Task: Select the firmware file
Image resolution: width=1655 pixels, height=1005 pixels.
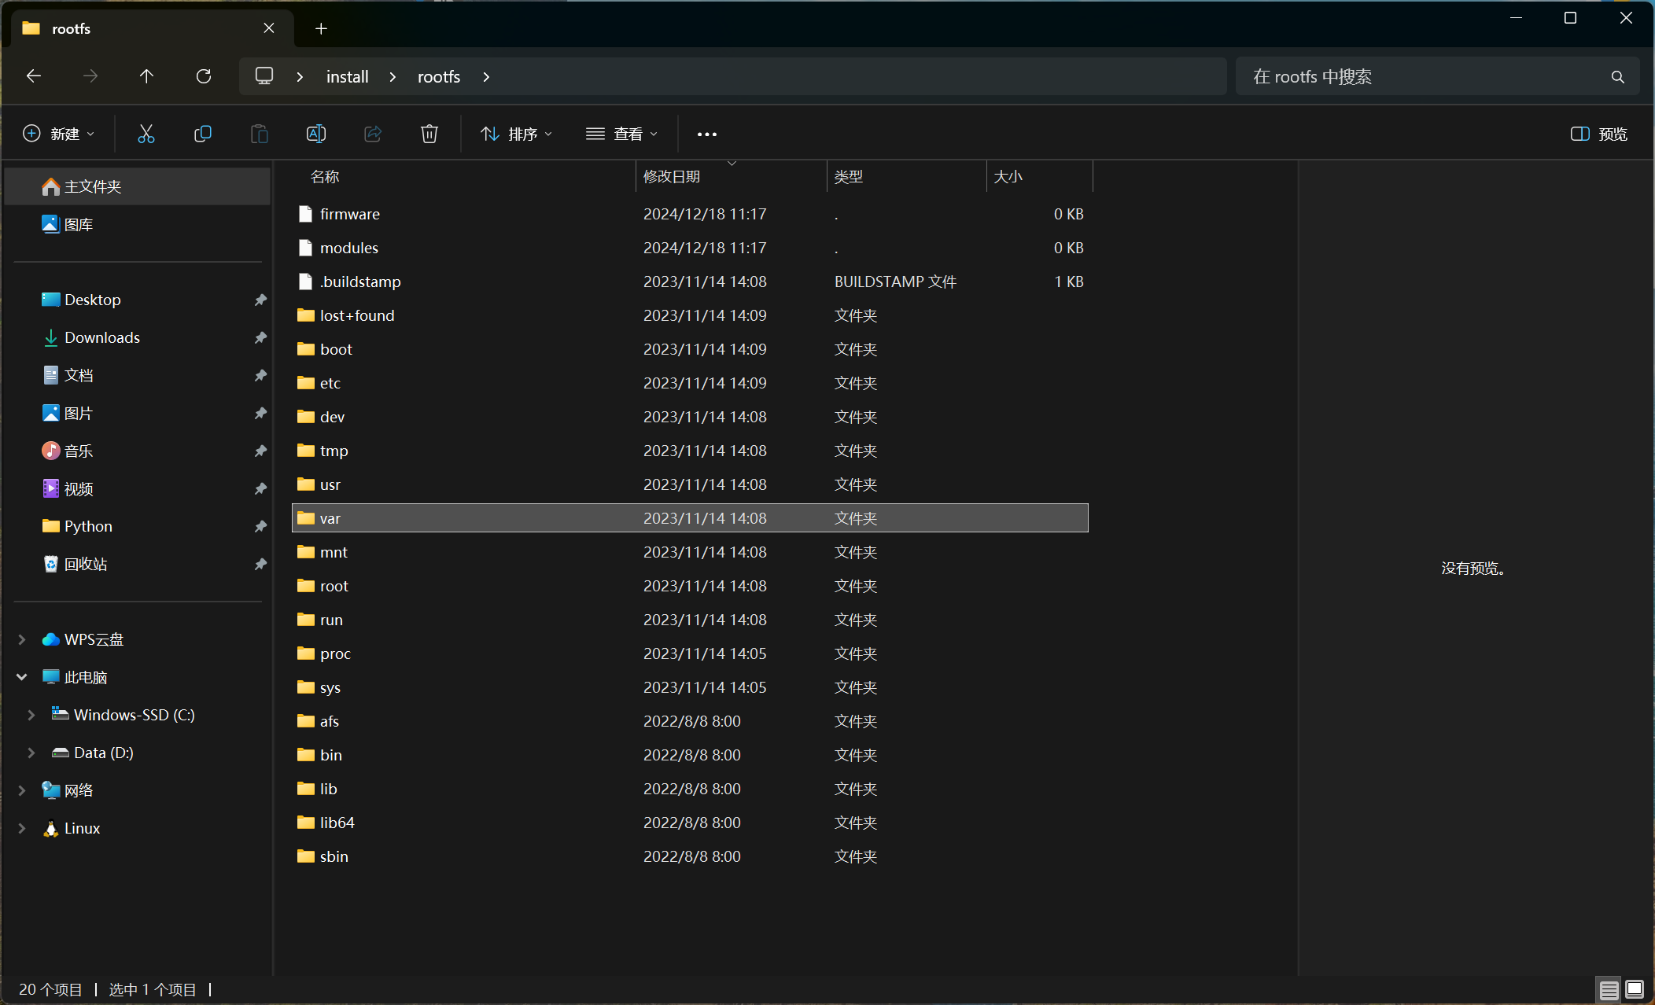Action: [x=690, y=214]
